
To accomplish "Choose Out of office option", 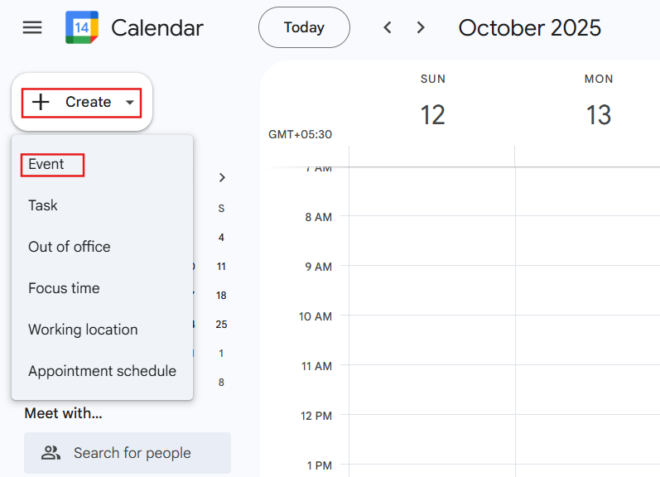I will (69, 247).
